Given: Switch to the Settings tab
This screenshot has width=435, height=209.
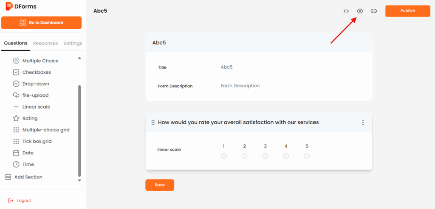Looking at the screenshot, I should click(73, 43).
